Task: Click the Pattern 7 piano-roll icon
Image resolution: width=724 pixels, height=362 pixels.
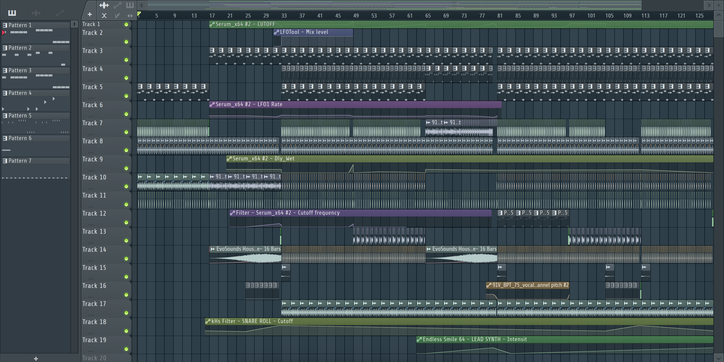Action: pyautogui.click(x=5, y=161)
